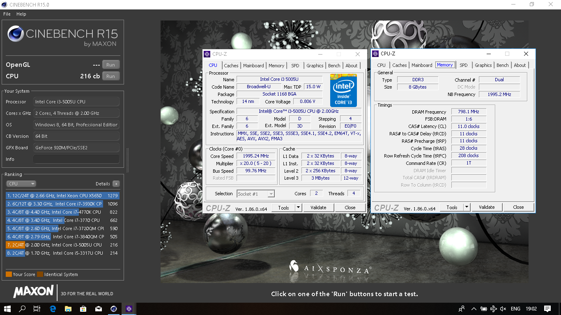Screen dimensions: 561x315
Task: Click the Core Speed 1995.24 MHz value
Action: [256, 156]
